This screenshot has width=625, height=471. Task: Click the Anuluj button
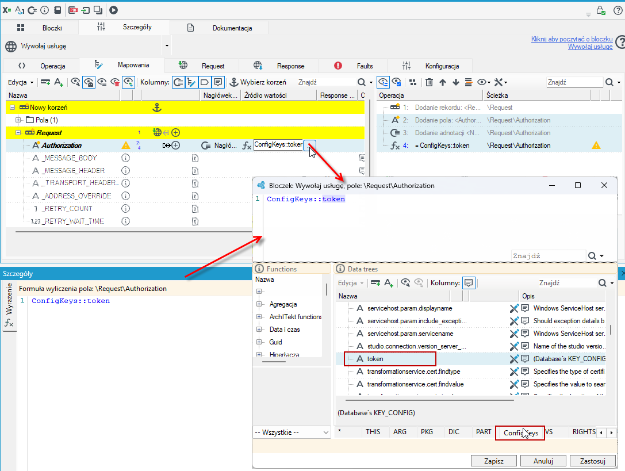[x=543, y=461]
